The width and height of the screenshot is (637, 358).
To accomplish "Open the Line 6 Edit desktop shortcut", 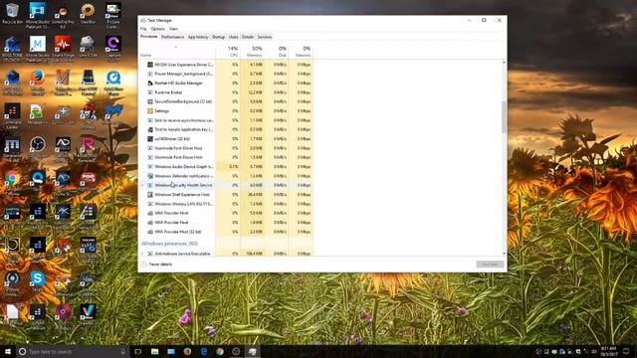I will 88,46.
